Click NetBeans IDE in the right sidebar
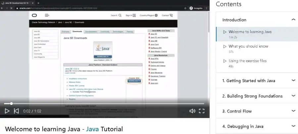Viewport: 298px width, 134px height. (156, 48)
